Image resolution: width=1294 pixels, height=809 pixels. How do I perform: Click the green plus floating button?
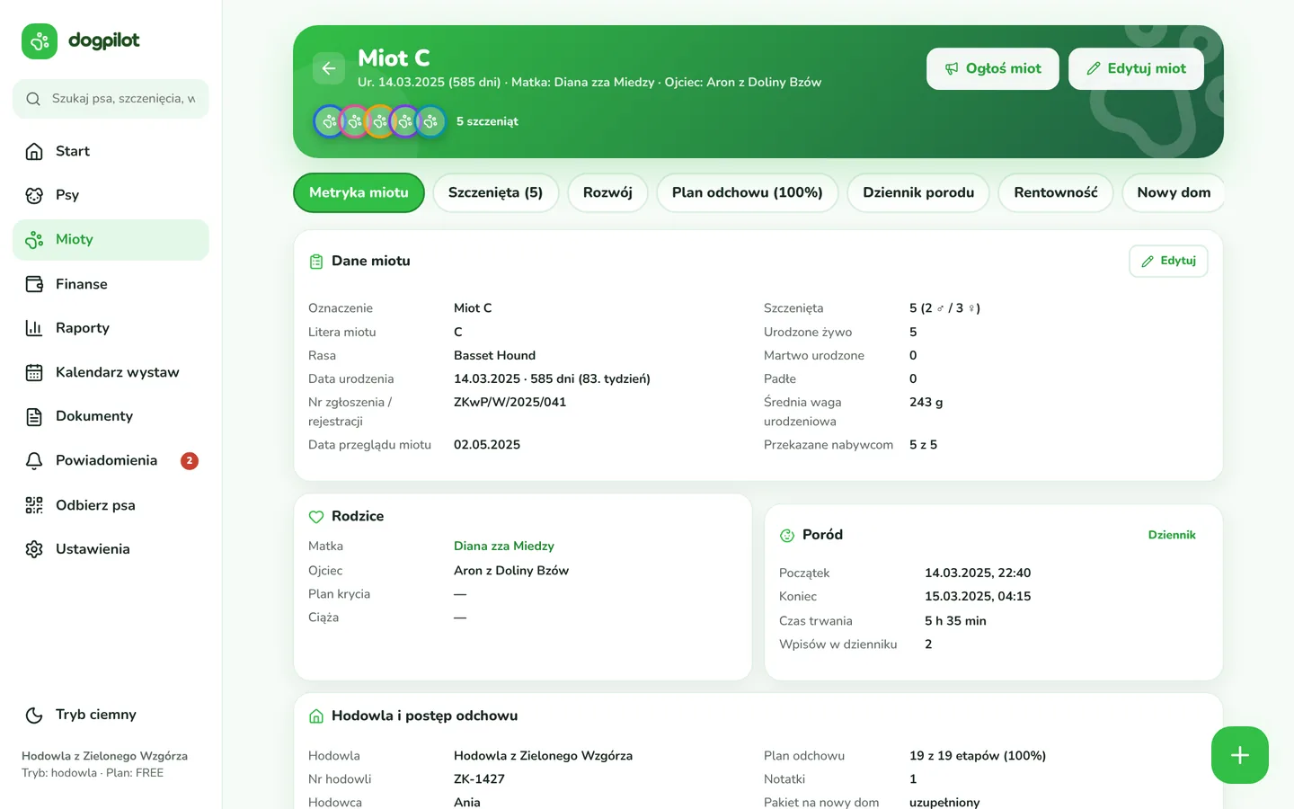(x=1240, y=755)
